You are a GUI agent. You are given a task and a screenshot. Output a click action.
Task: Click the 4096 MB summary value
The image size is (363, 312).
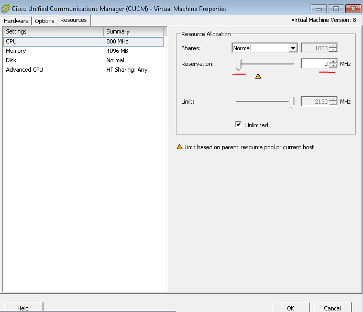pos(117,51)
